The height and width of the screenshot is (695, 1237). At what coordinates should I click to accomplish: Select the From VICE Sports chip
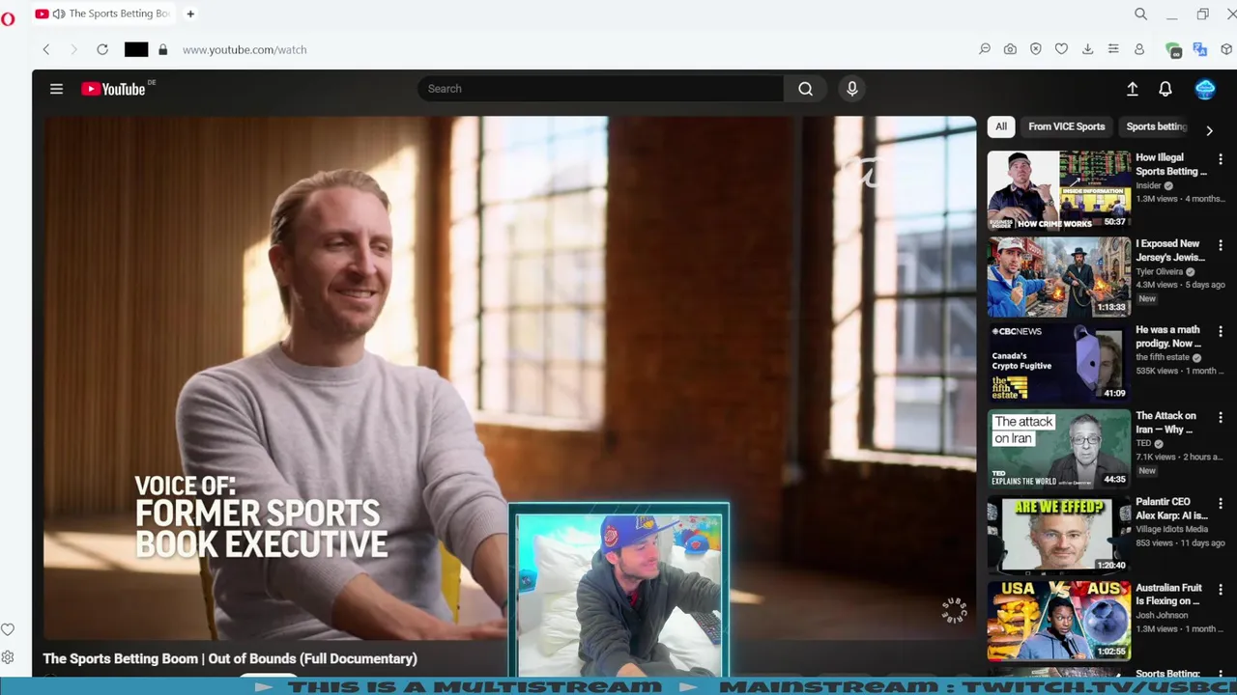pyautogui.click(x=1066, y=126)
